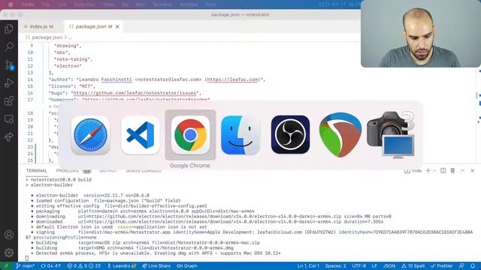Click the "license": "MIT" line
This screenshot has height=270, width=481.
(x=72, y=86)
